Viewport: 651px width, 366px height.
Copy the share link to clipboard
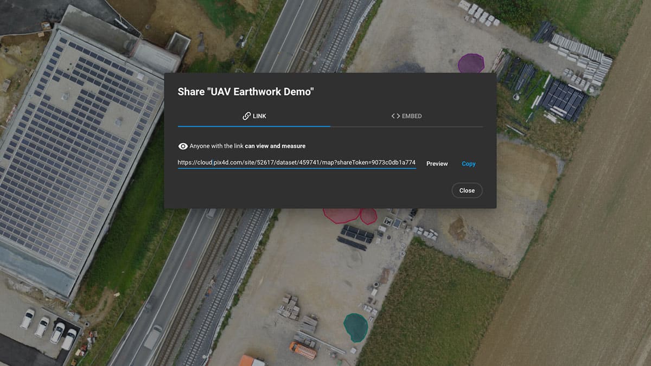tap(468, 164)
